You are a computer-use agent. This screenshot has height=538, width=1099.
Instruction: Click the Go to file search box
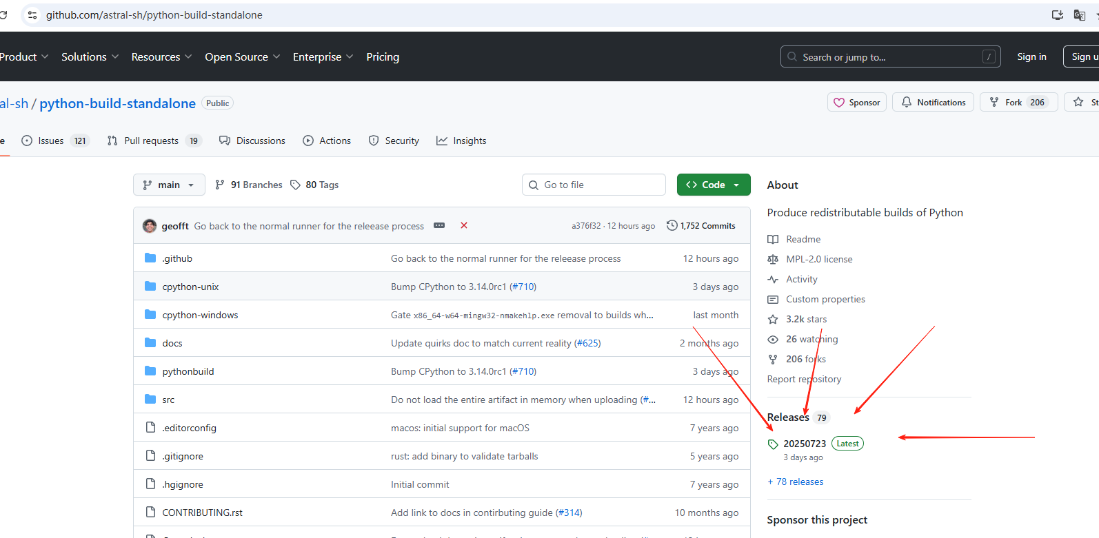tap(594, 185)
